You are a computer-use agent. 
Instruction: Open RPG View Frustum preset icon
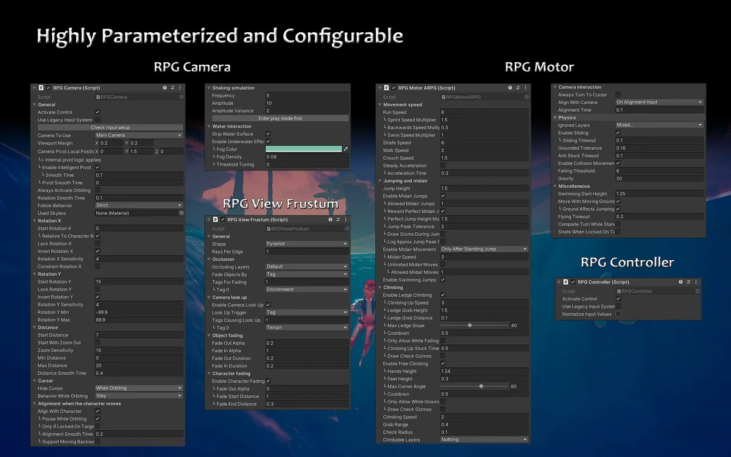click(x=338, y=219)
